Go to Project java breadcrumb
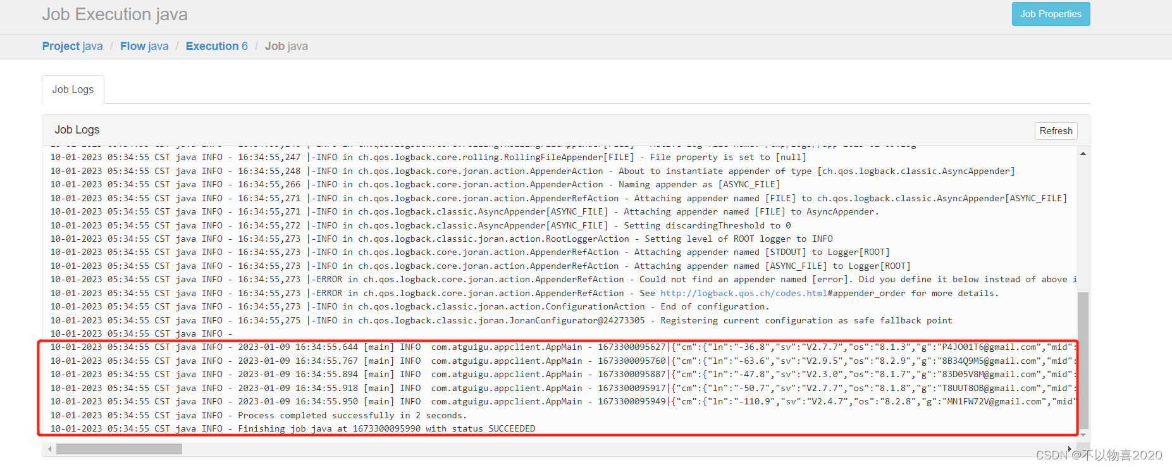Viewport: 1172px width, 467px height. point(72,46)
